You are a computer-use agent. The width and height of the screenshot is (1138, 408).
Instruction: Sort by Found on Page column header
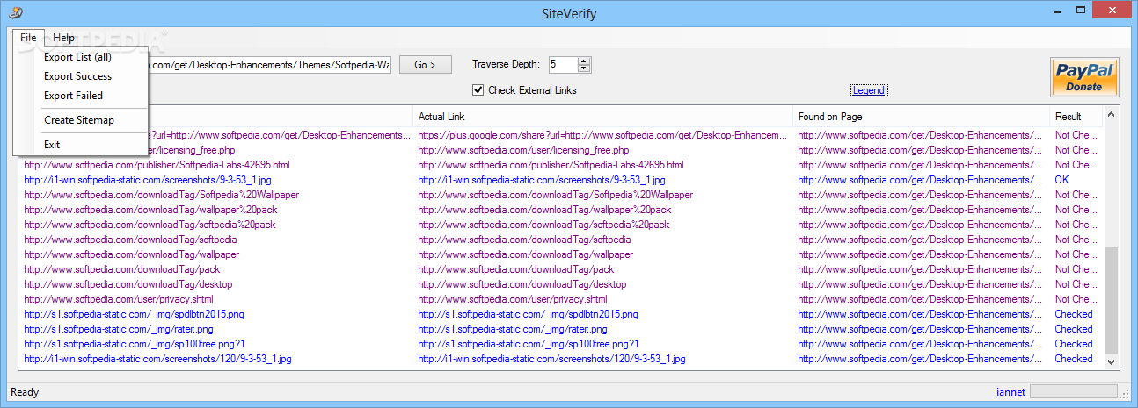pyautogui.click(x=921, y=116)
